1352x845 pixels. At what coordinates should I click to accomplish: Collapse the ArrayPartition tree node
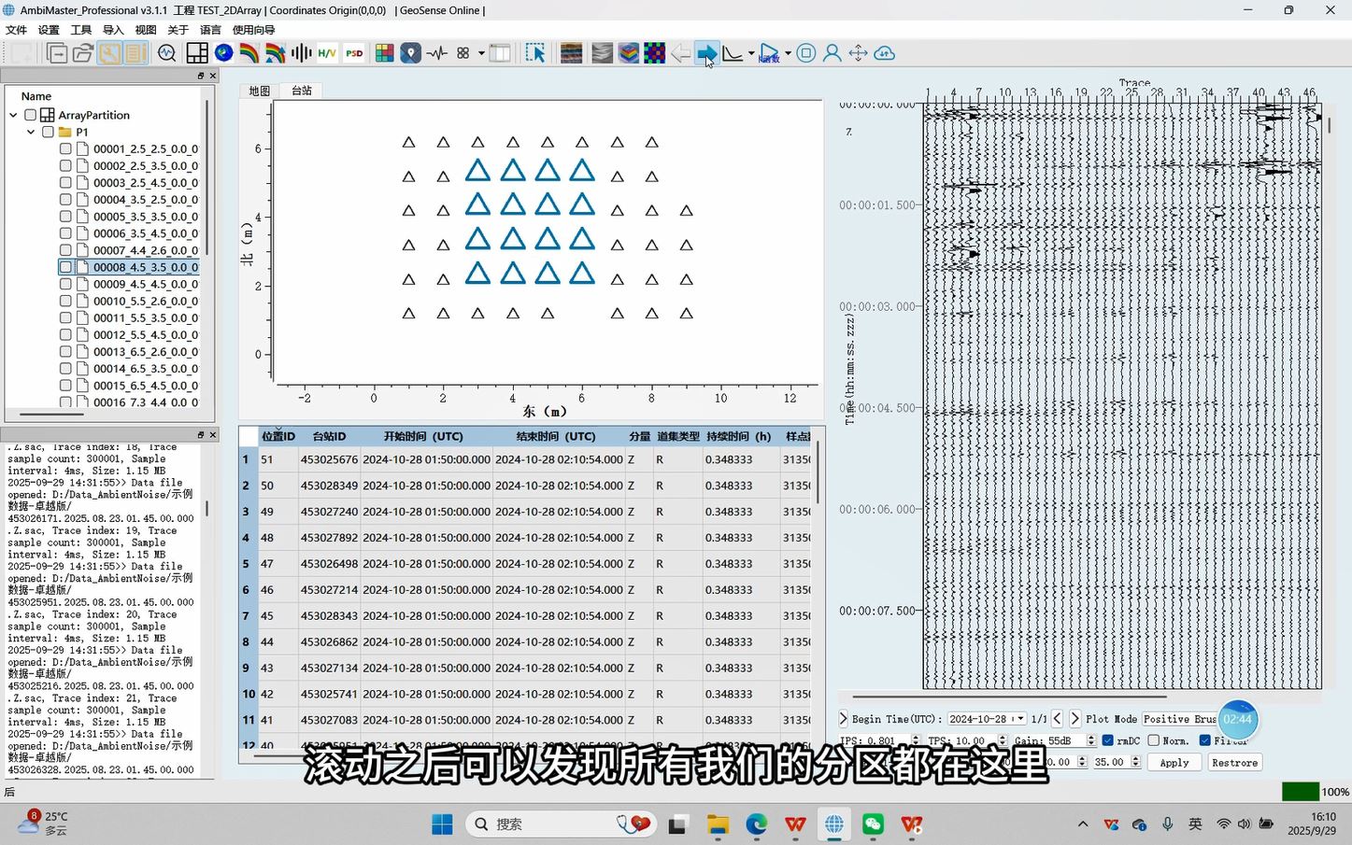click(x=13, y=115)
